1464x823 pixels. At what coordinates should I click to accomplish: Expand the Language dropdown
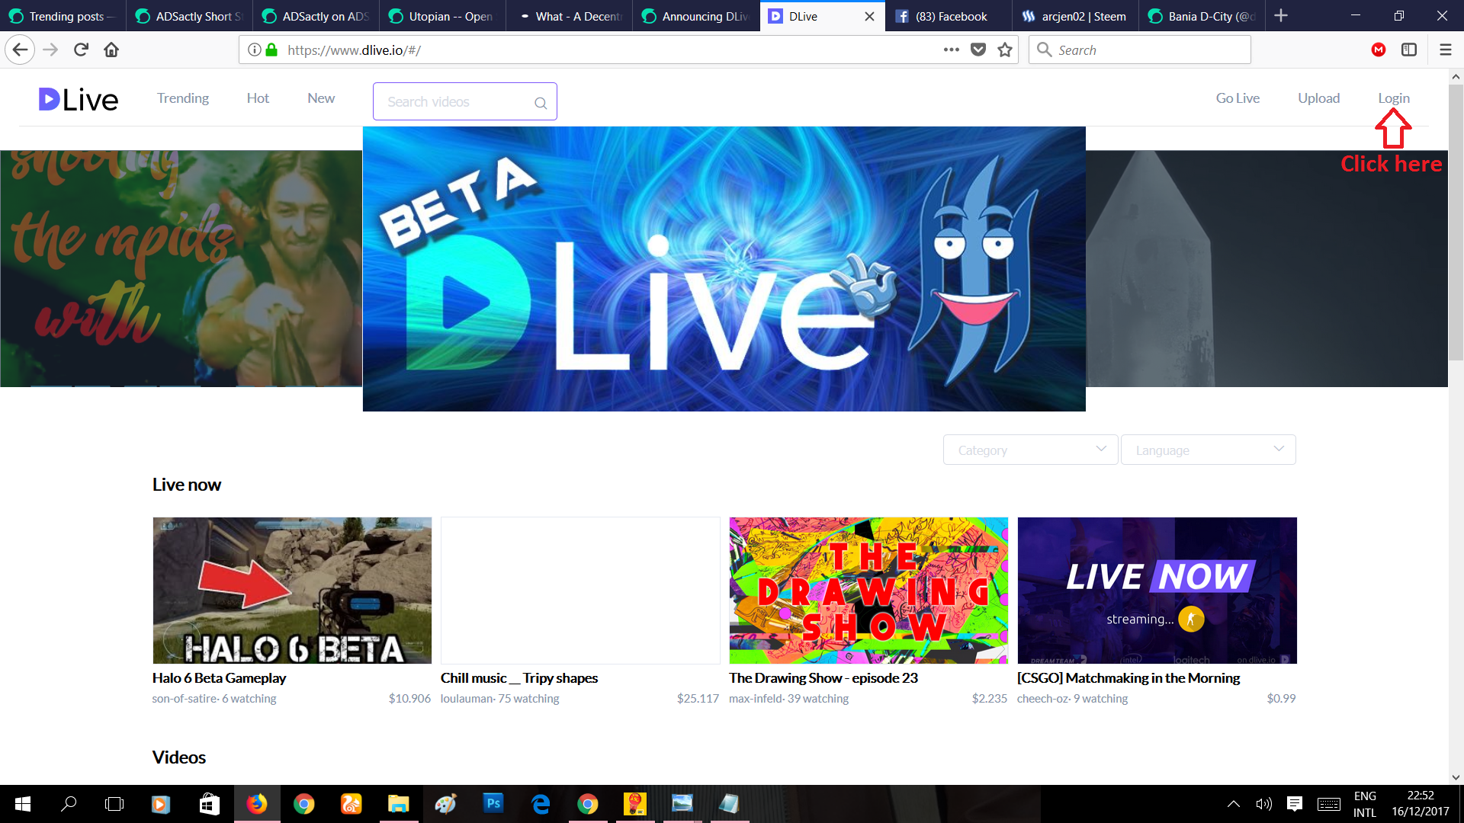pyautogui.click(x=1209, y=450)
